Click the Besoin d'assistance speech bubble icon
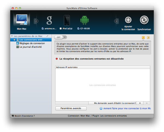The image size is (164, 132). pyautogui.click(x=13, y=116)
